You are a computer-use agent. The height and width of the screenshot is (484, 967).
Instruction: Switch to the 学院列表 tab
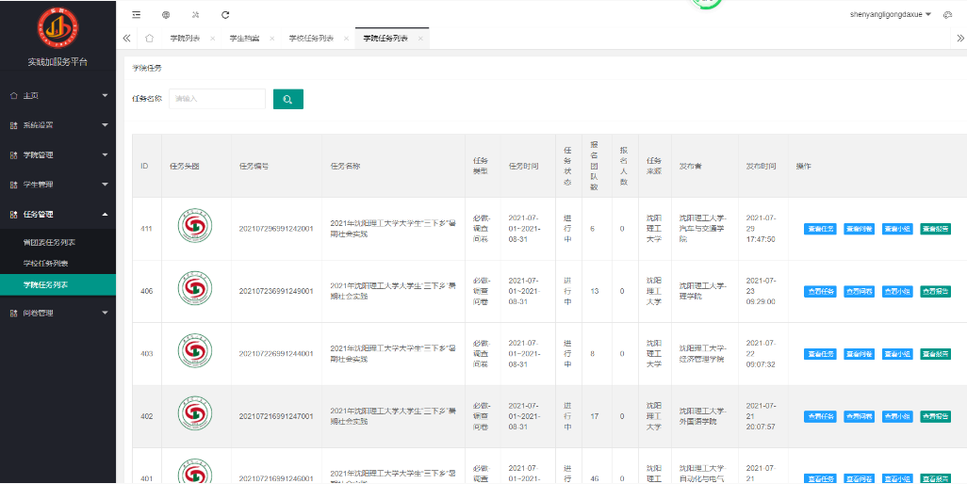click(185, 39)
